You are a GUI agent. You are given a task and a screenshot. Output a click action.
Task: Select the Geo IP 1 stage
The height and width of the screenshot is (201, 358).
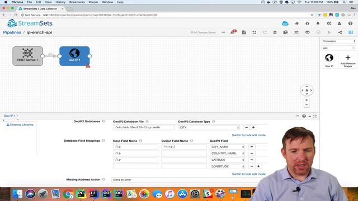(74, 56)
